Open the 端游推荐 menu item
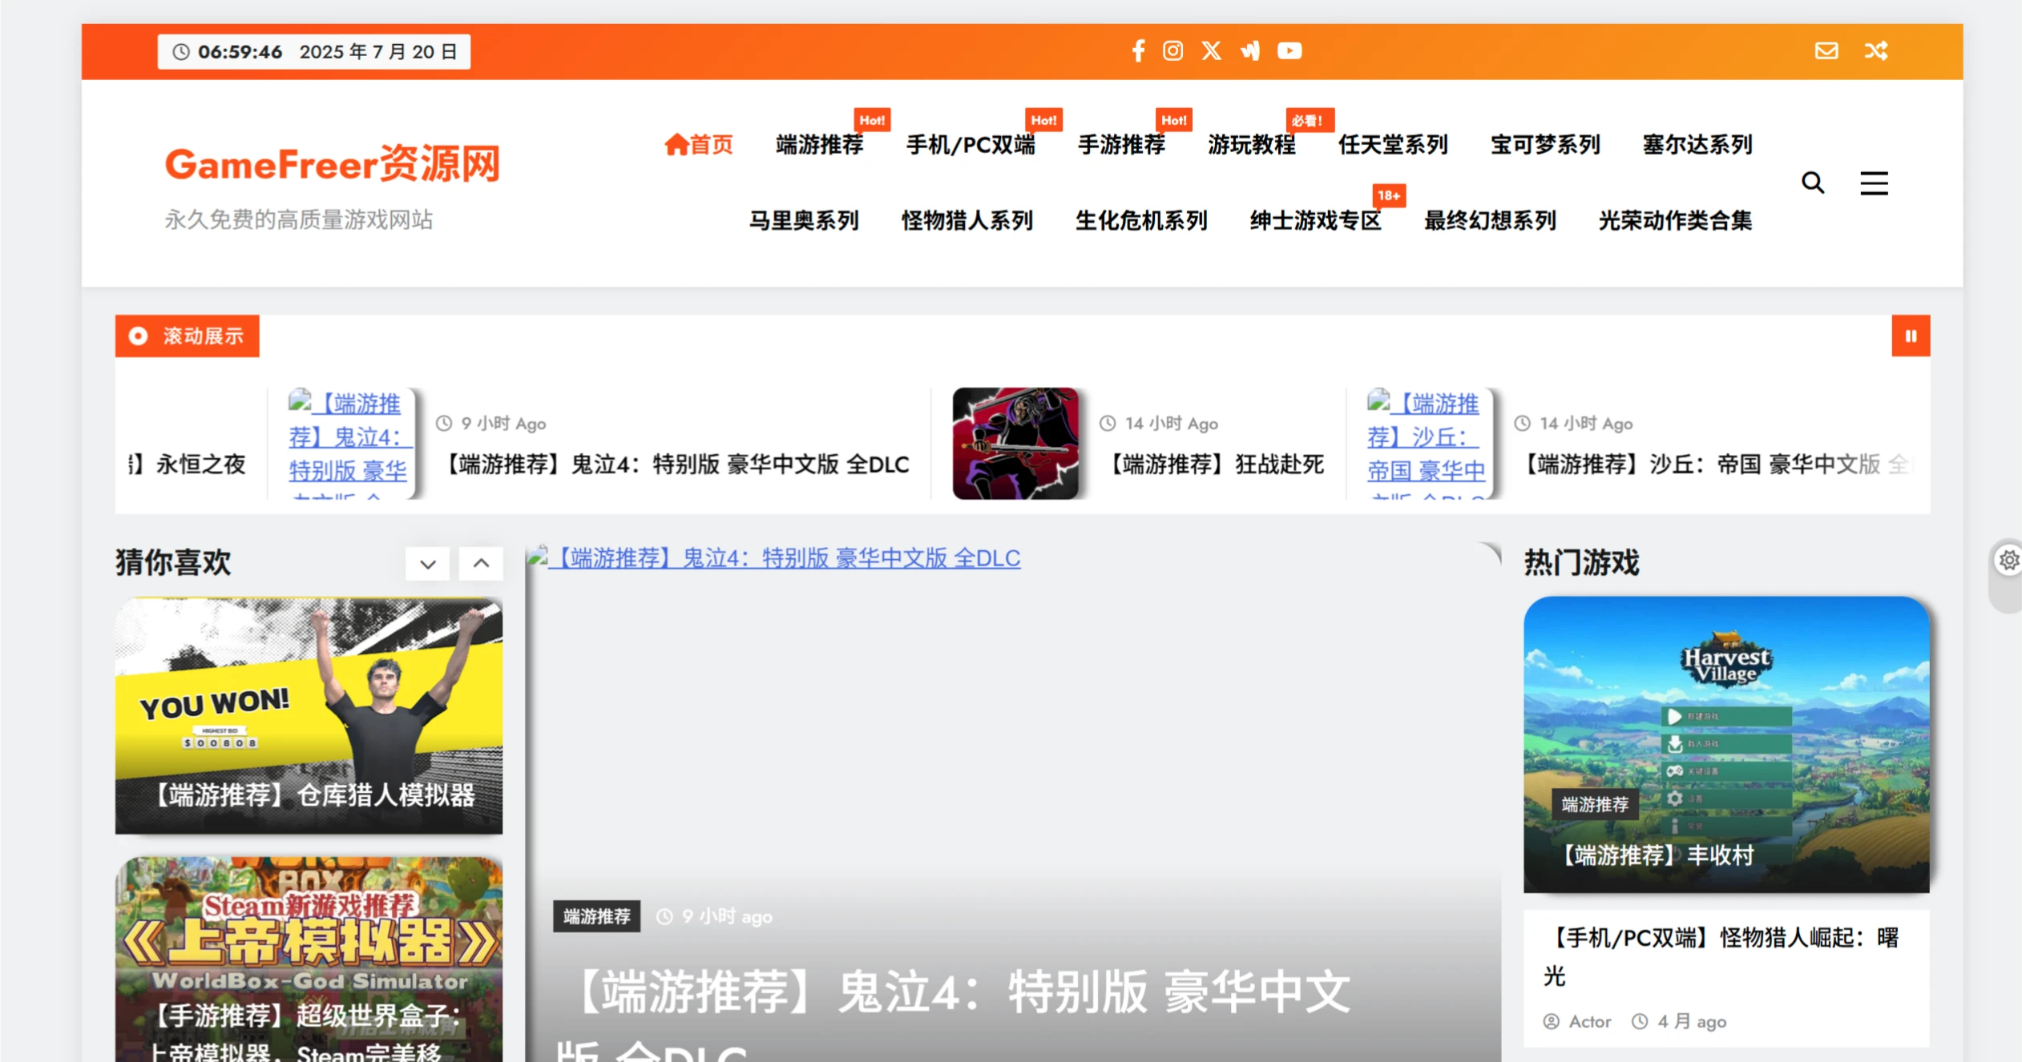Viewport: 2022px width, 1062px height. pyautogui.click(x=819, y=145)
